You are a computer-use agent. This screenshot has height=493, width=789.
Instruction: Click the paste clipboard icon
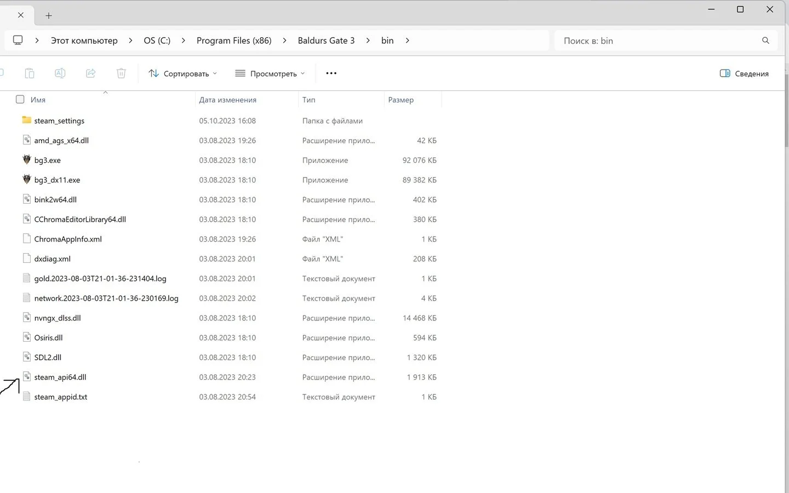[x=30, y=73]
